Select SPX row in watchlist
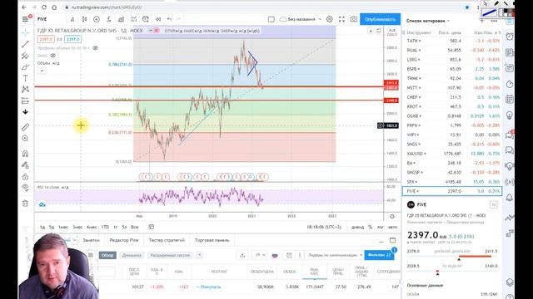Image resolution: width=533 pixels, height=299 pixels. [x=452, y=182]
